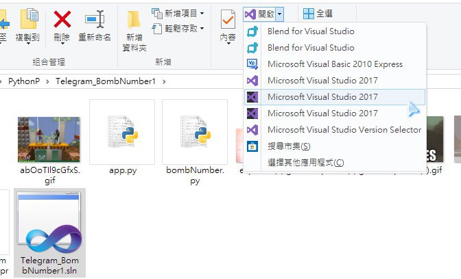Open the Easy access (輕鬆存取) dropdown arrow
461x279 pixels.
coord(202,29)
